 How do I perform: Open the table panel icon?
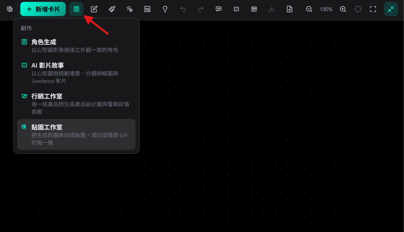point(254,9)
